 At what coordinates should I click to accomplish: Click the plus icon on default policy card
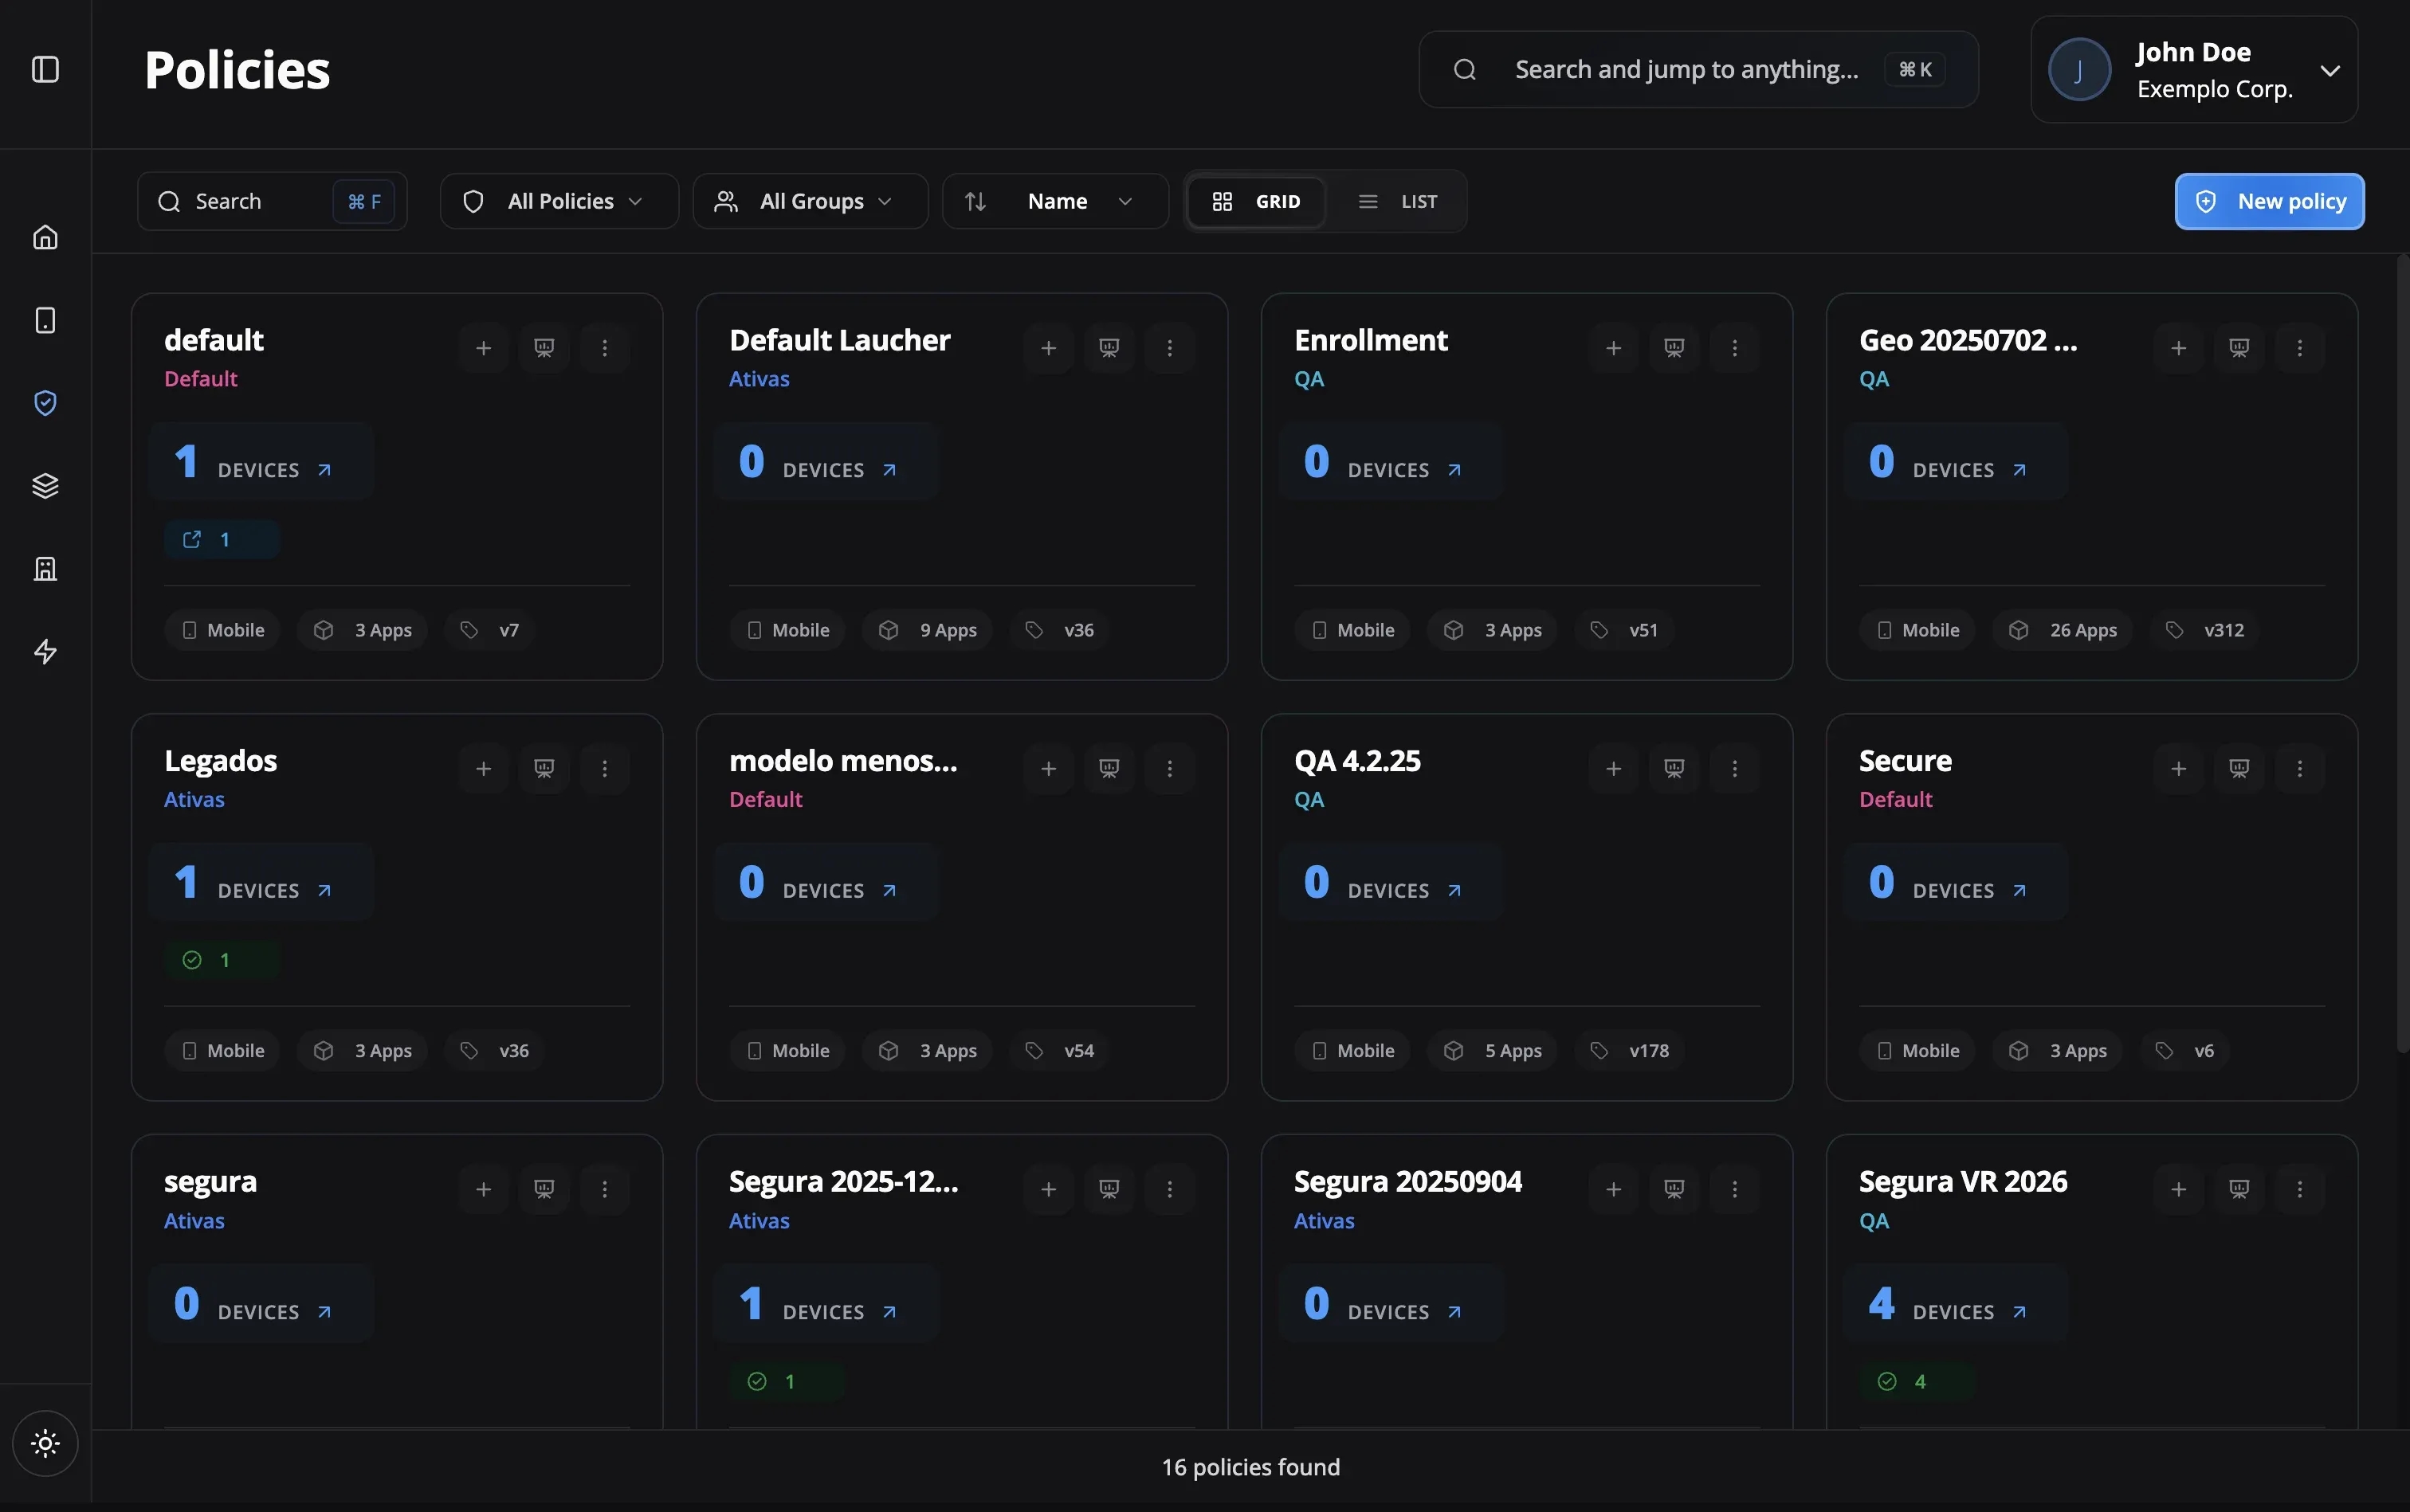483,348
